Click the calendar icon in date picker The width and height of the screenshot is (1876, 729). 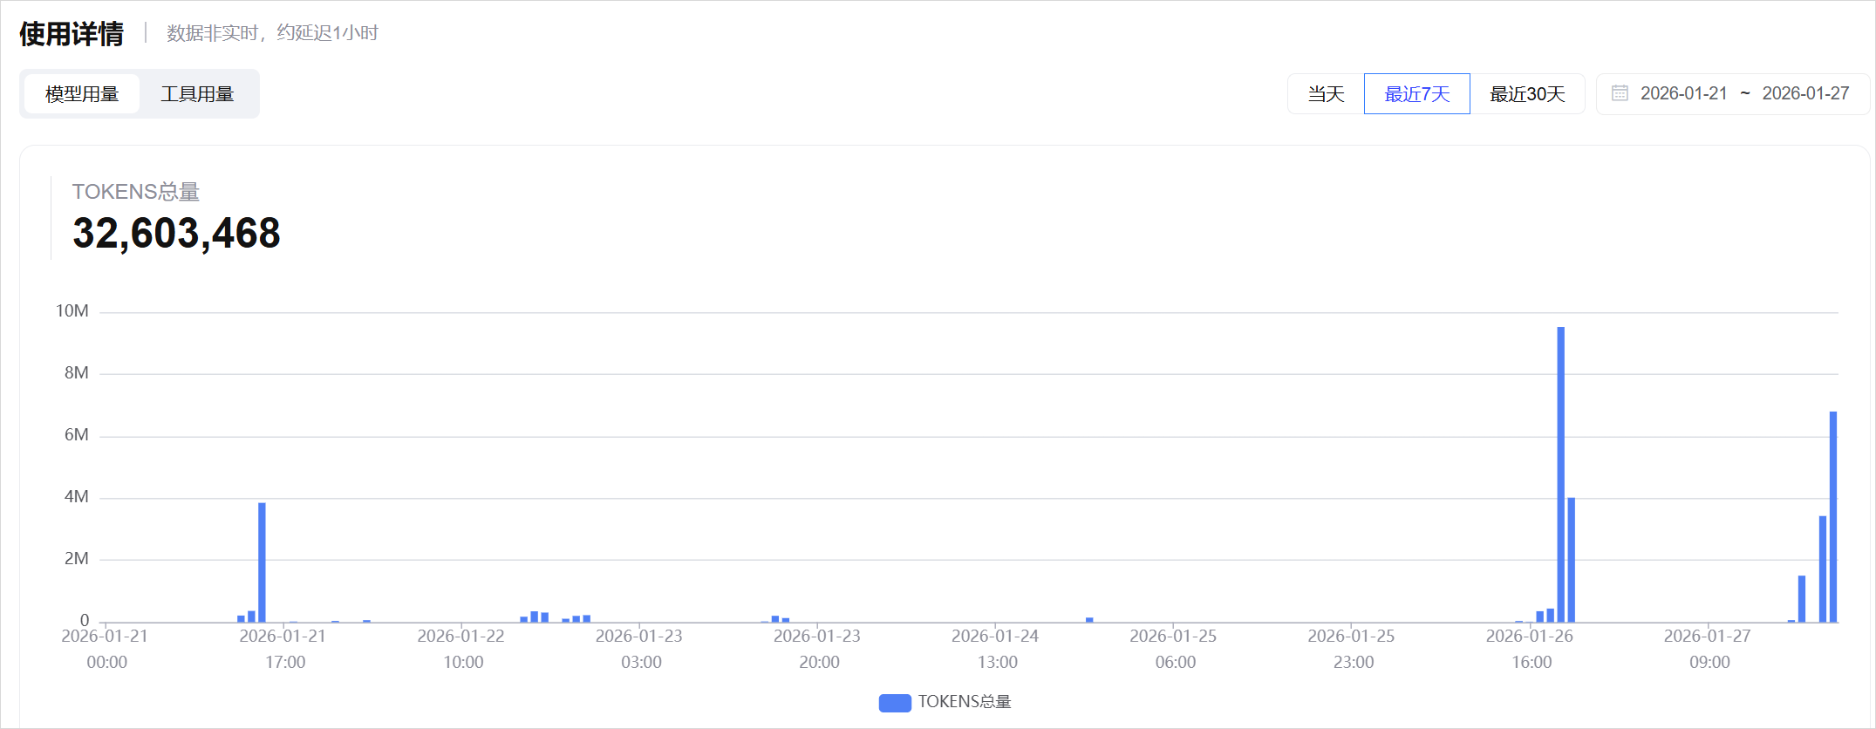1620,93
